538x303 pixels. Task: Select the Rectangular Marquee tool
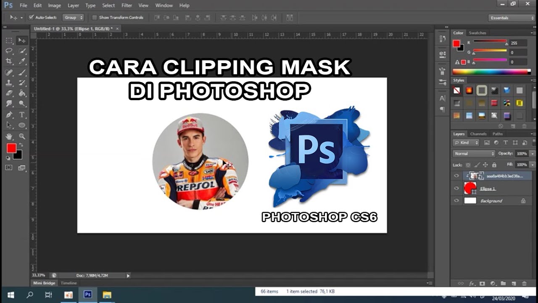coord(9,40)
